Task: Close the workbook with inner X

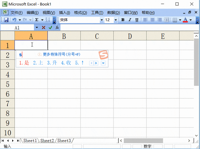Action: click(196, 12)
